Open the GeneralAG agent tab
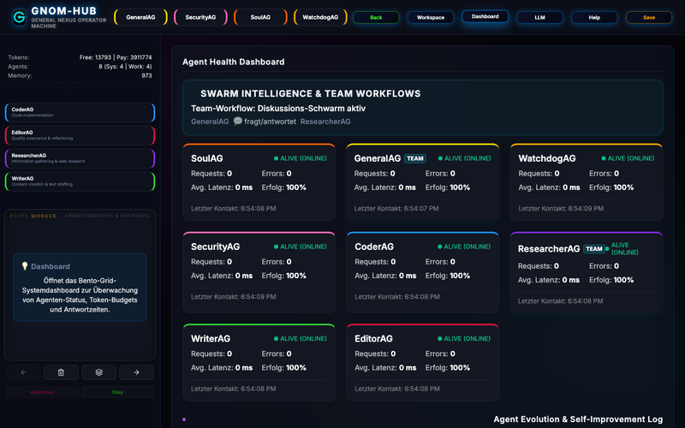 140,17
